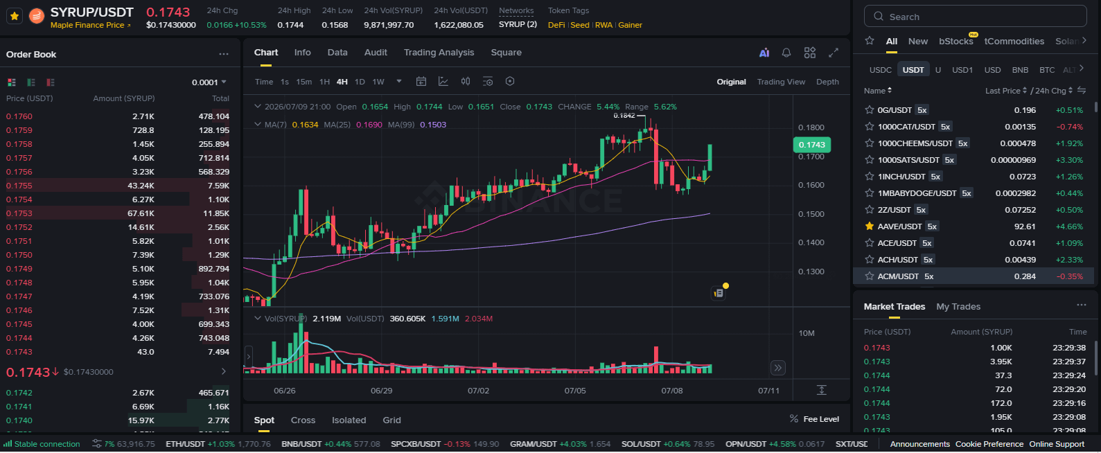Click the Gainer token tag

point(630,25)
